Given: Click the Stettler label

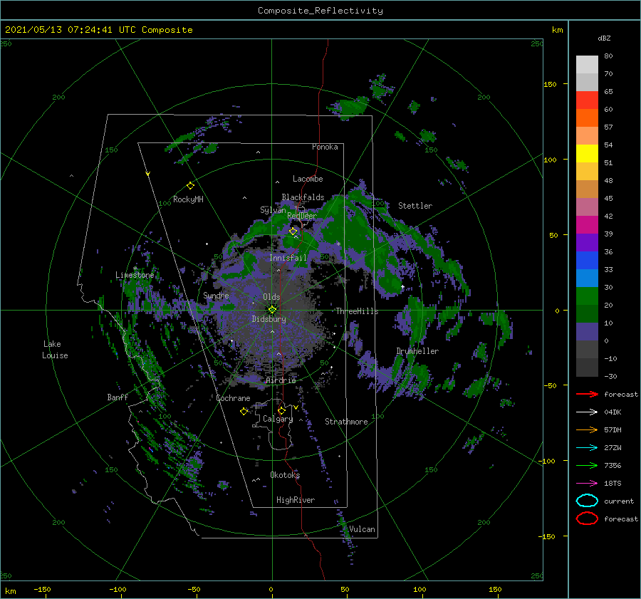Looking at the screenshot, I should click(x=415, y=206).
